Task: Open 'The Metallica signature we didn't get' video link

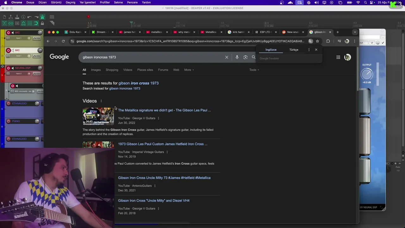Action: (x=165, y=110)
